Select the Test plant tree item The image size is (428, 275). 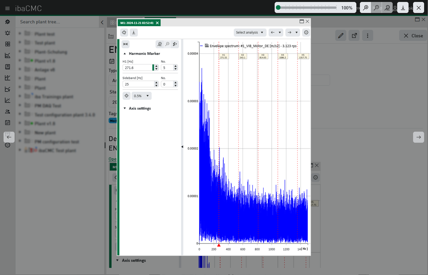(45, 43)
